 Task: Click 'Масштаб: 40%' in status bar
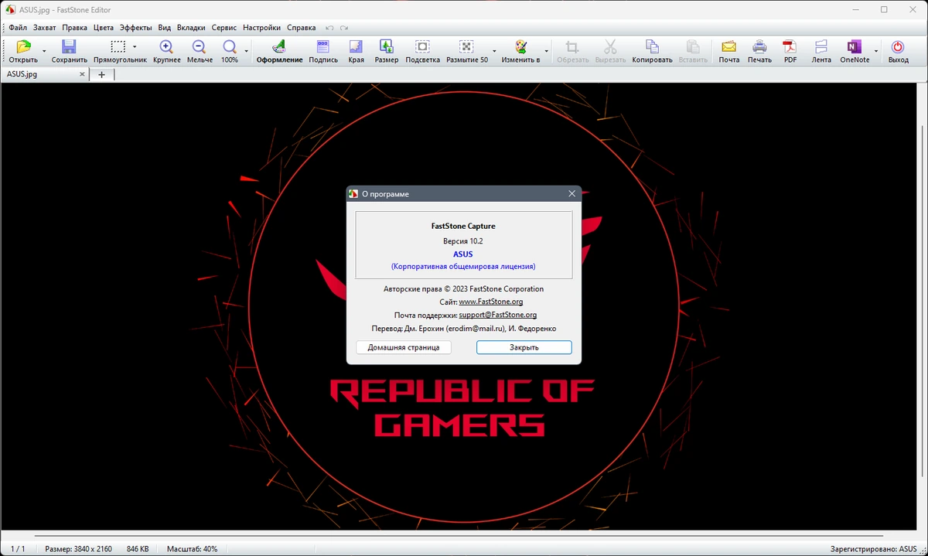point(192,549)
